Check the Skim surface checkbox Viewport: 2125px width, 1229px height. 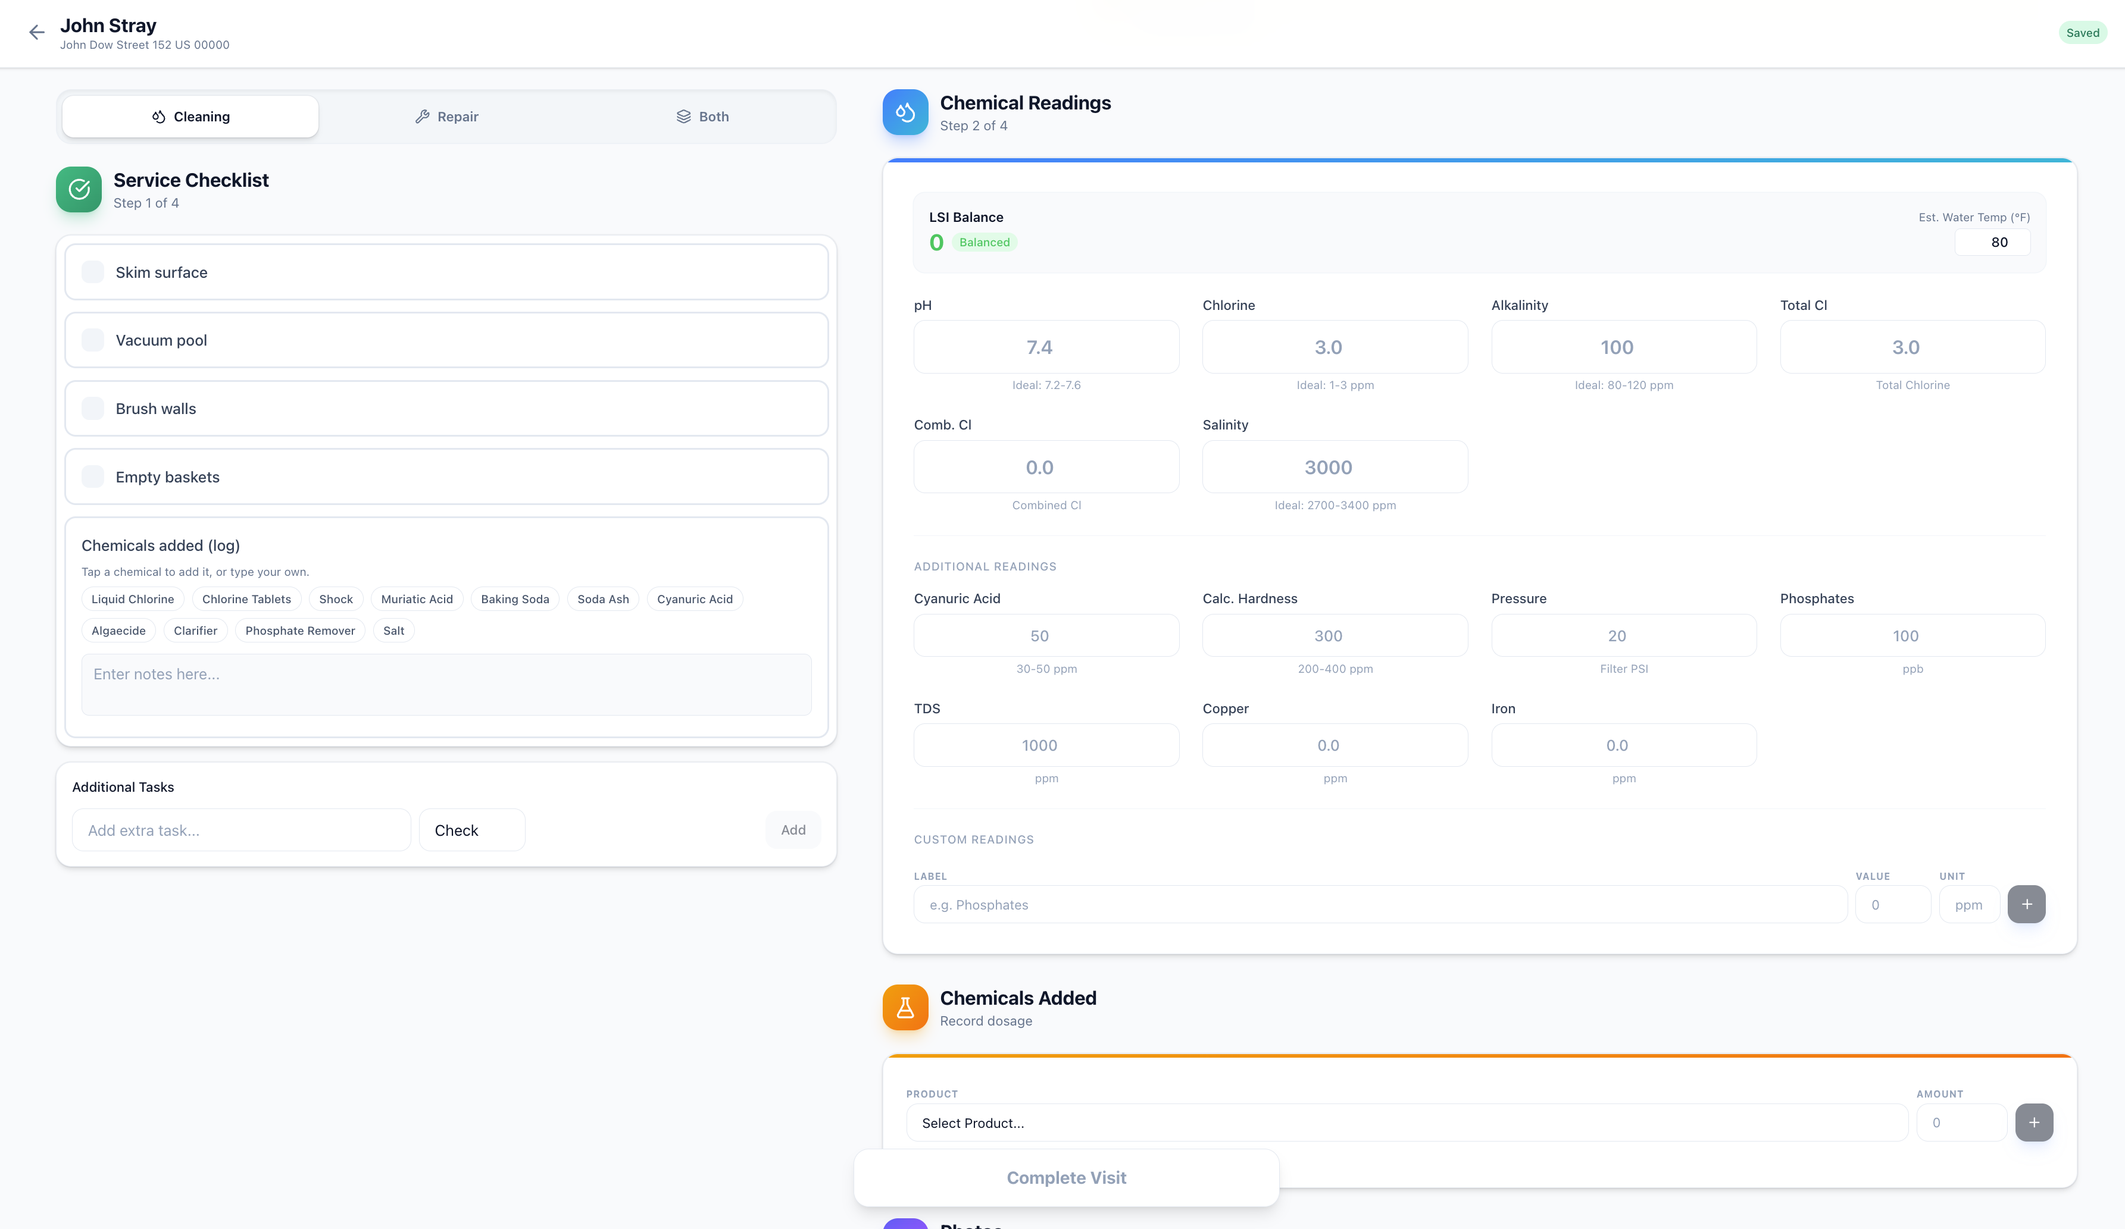click(93, 272)
